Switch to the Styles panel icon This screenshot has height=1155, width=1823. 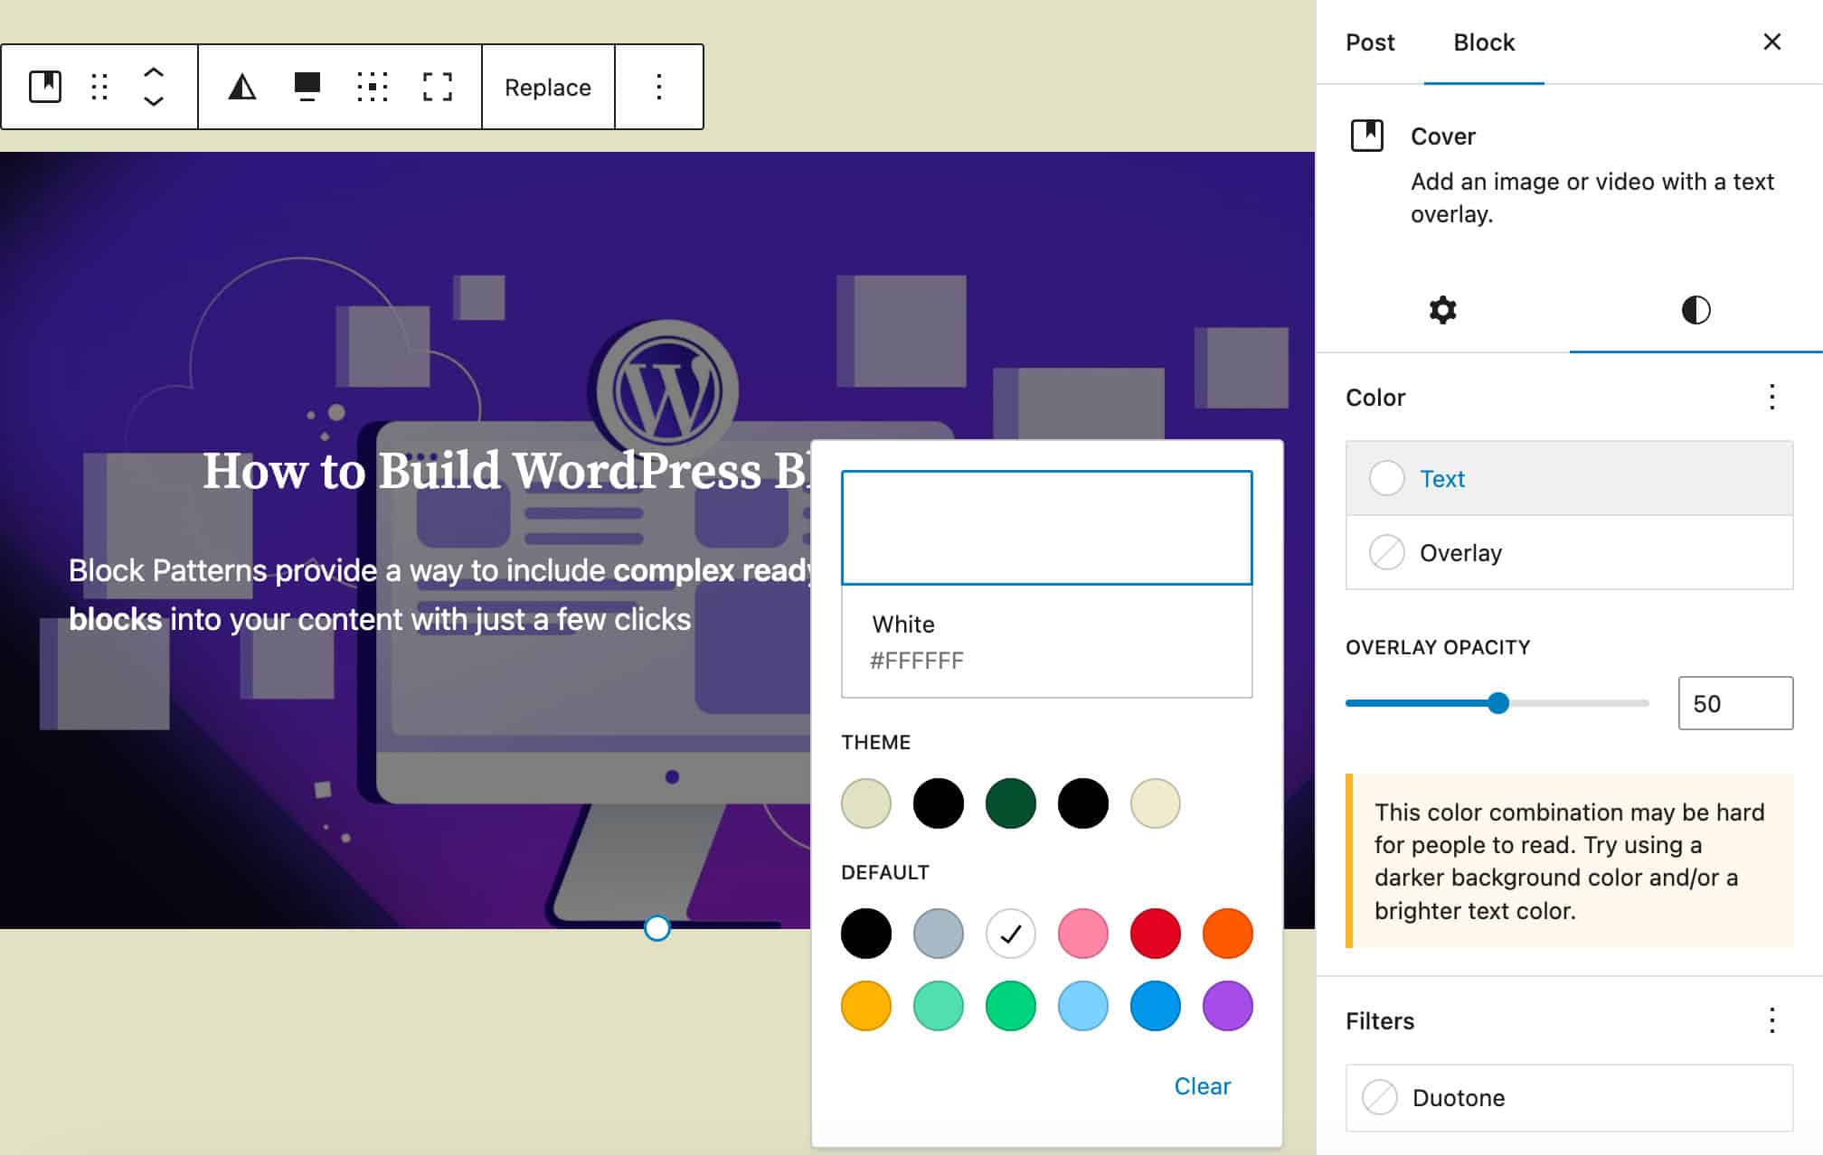(1695, 310)
